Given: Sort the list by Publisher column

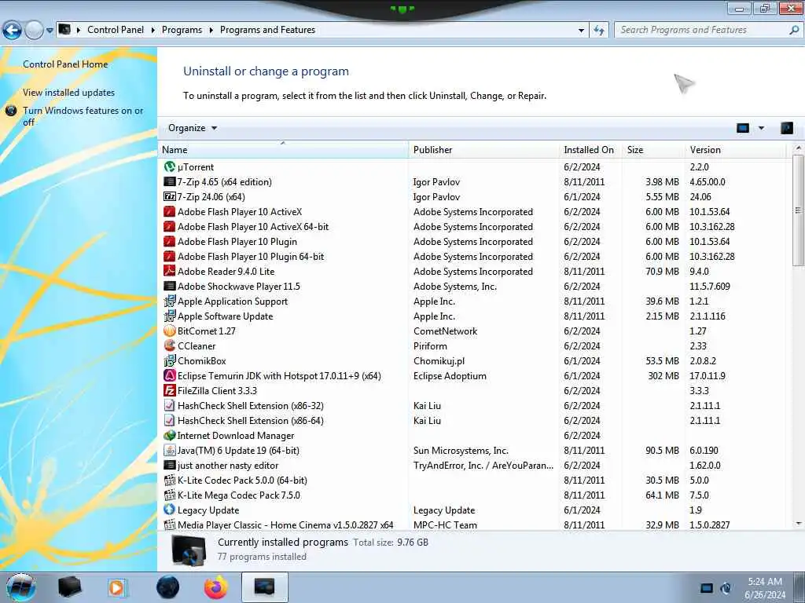Looking at the screenshot, I should (x=484, y=150).
